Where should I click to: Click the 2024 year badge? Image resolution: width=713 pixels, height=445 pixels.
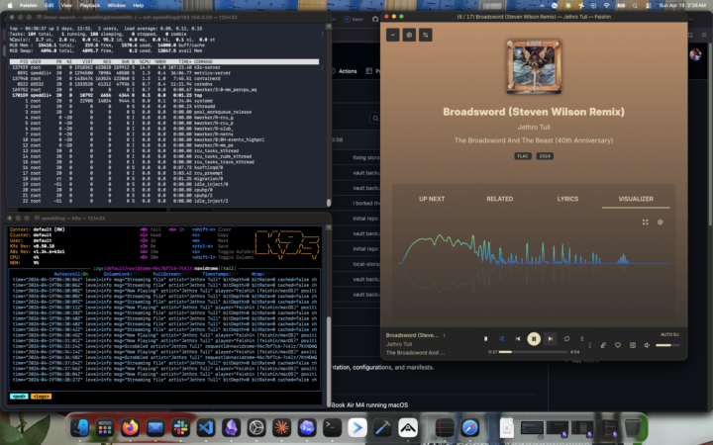click(545, 156)
